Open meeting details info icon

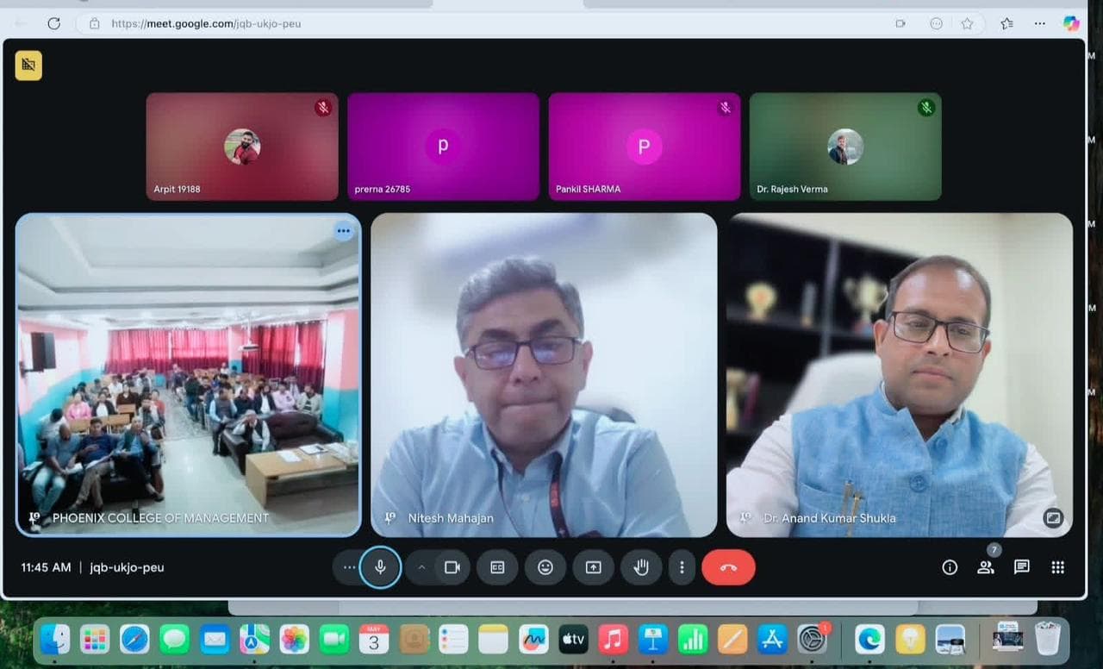pyautogui.click(x=950, y=567)
